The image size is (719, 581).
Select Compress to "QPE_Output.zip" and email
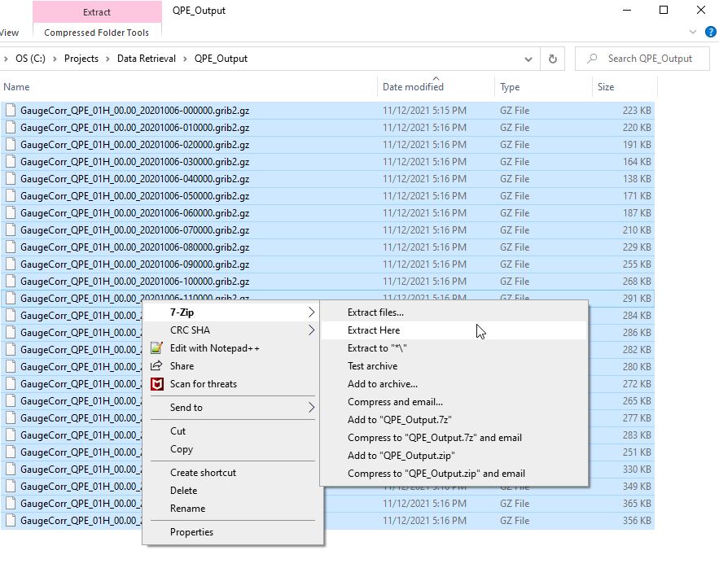(454, 474)
